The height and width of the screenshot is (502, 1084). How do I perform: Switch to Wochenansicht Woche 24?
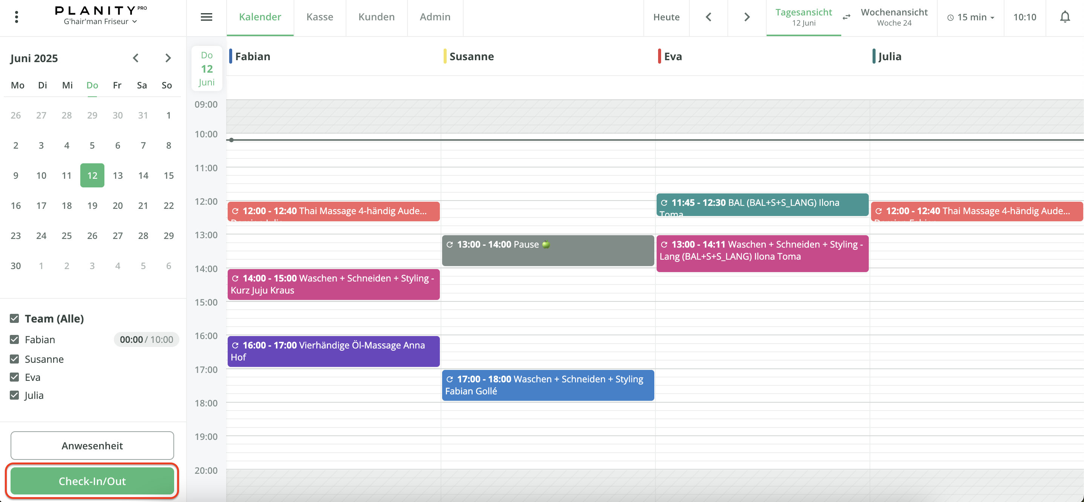click(894, 17)
